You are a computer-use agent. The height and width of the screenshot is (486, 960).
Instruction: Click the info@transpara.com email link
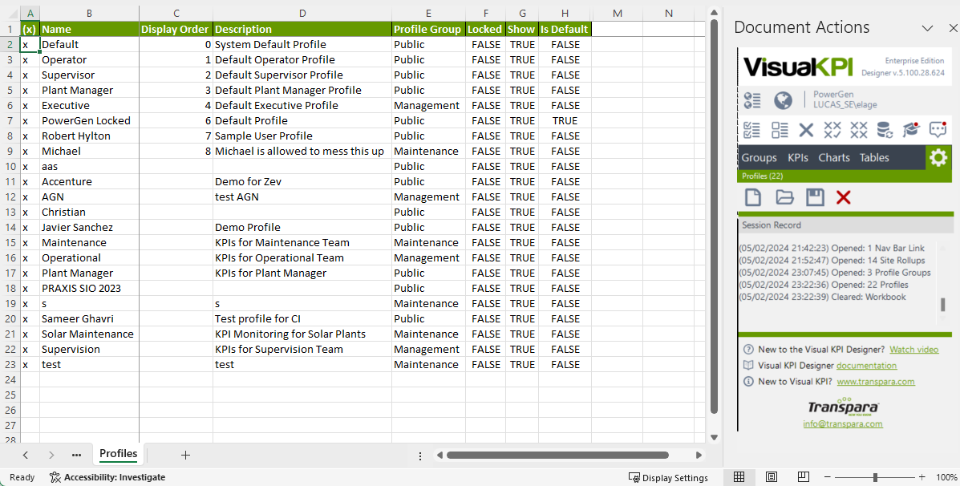click(842, 424)
